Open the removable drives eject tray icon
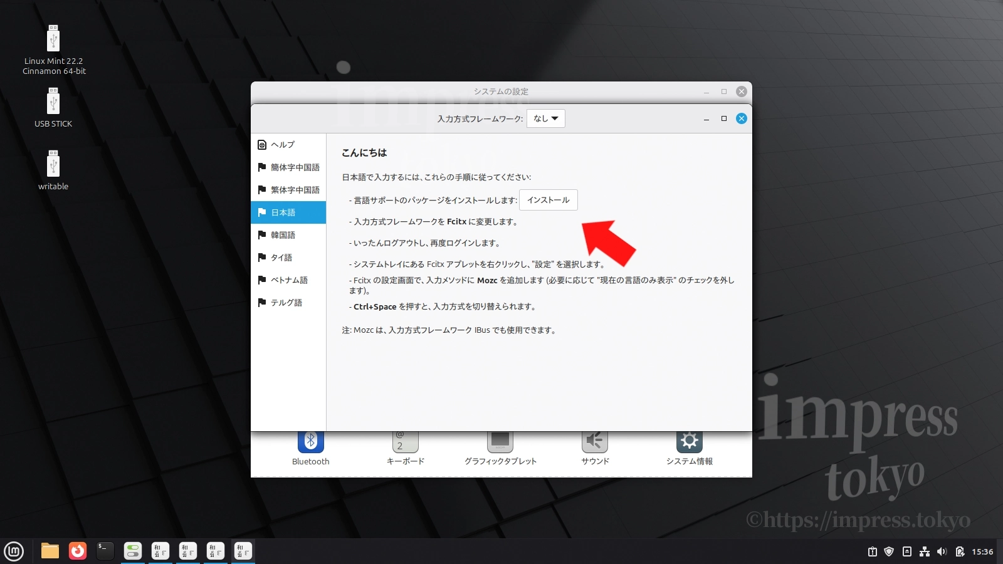The height and width of the screenshot is (564, 1003). point(907,551)
